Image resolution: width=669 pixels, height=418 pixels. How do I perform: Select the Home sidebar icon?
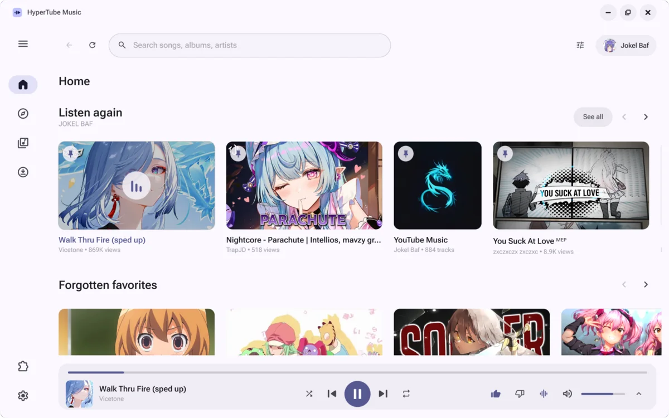click(x=23, y=85)
